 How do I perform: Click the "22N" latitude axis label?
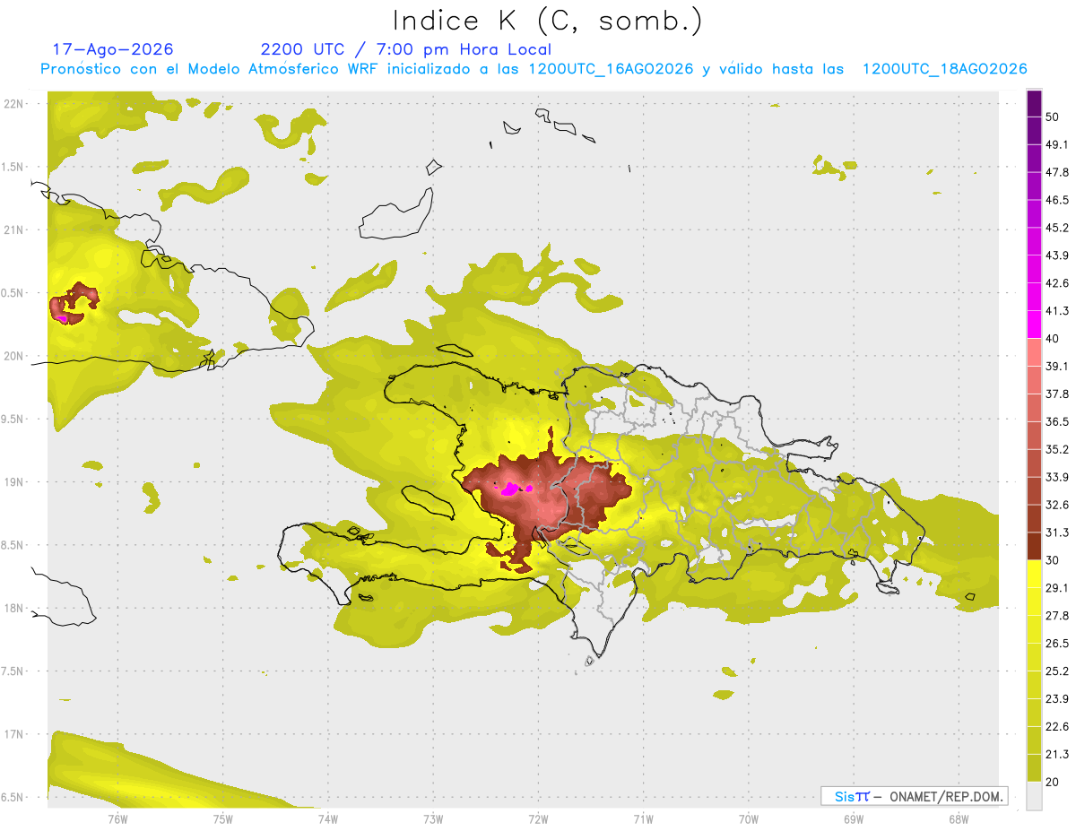point(14,103)
